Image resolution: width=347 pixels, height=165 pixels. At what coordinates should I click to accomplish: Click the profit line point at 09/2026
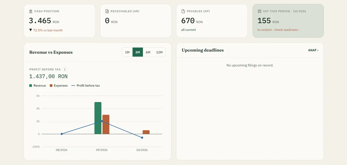click(x=102, y=121)
